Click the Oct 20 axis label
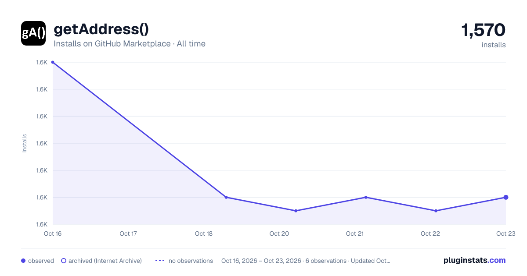Image resolution: width=527 pixels, height=276 pixels. (279, 234)
